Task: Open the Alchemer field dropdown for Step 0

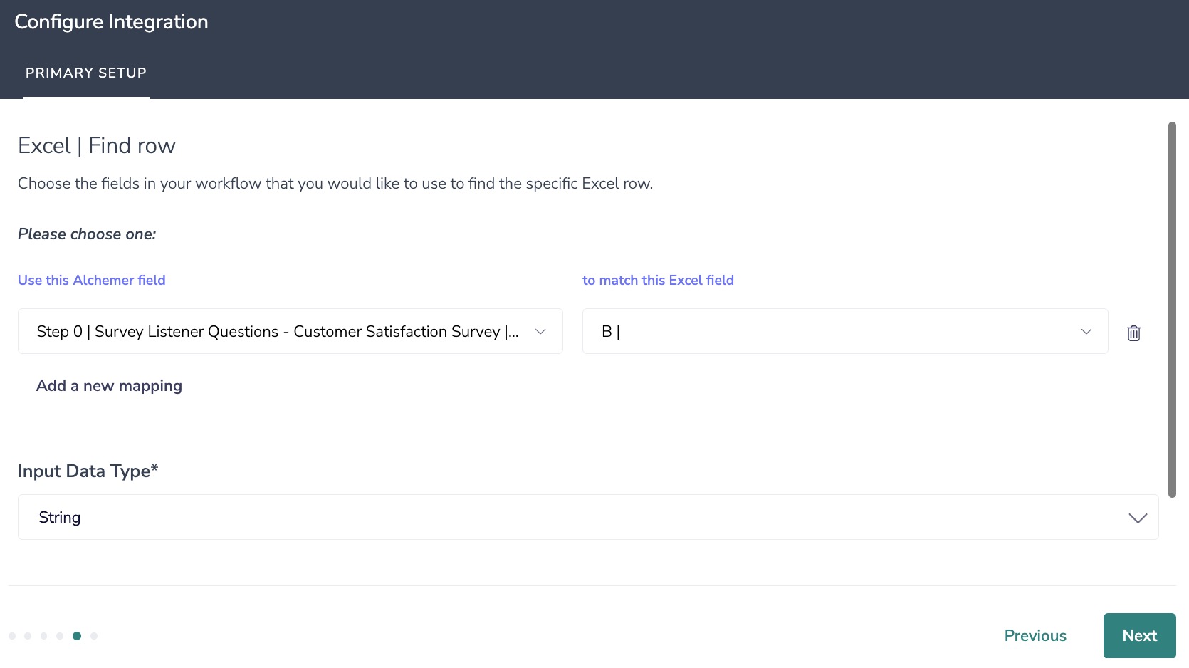Action: [278, 331]
